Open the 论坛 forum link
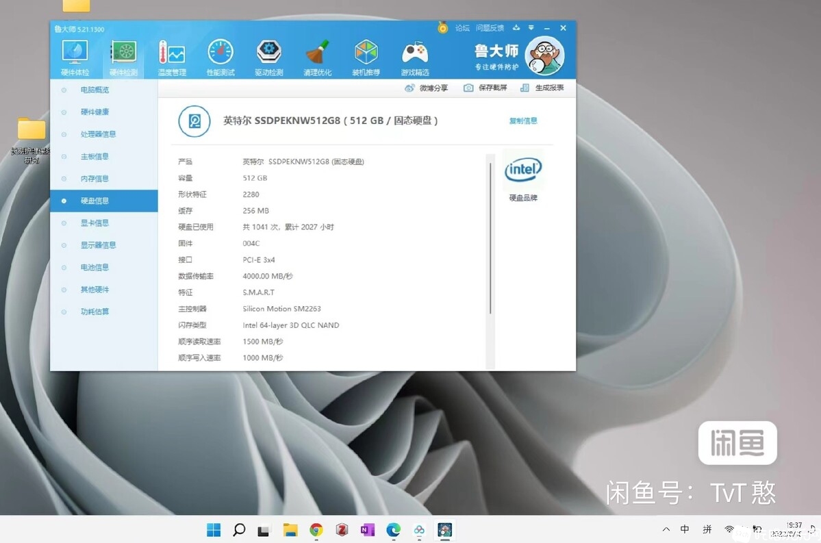The image size is (821, 543). tap(462, 28)
